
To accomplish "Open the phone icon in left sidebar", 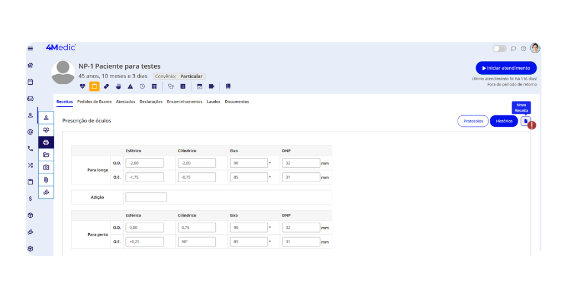I will 31,148.
